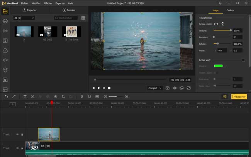This screenshot has height=157, width=251.
Task: Flip the image horizontally
Action: (x=216, y=24)
